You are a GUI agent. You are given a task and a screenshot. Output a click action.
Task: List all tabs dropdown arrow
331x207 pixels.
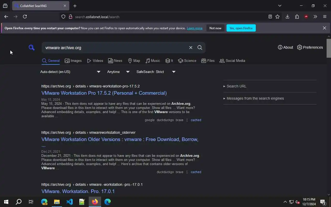click(x=280, y=6)
